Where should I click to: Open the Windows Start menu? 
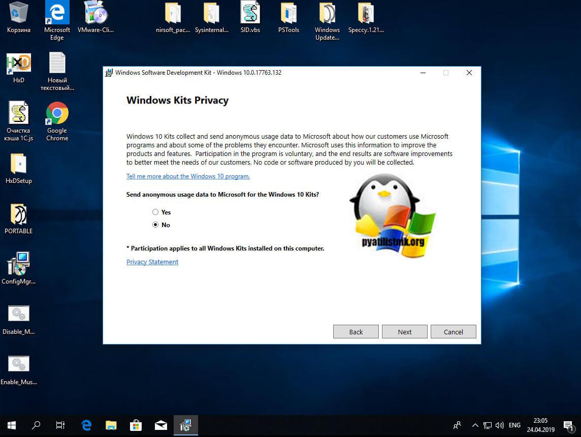pos(12,425)
